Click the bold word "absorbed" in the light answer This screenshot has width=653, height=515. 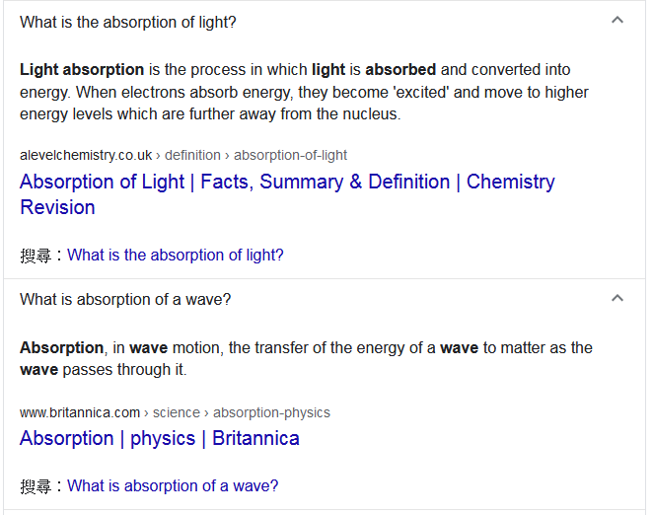400,70
